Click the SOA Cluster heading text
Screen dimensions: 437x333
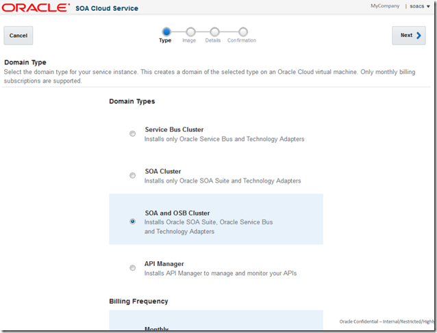163,172
